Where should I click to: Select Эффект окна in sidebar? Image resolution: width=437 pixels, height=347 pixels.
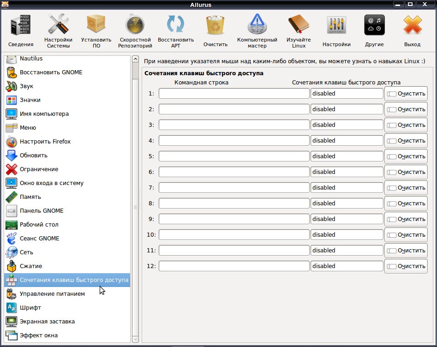pyautogui.click(x=67, y=335)
